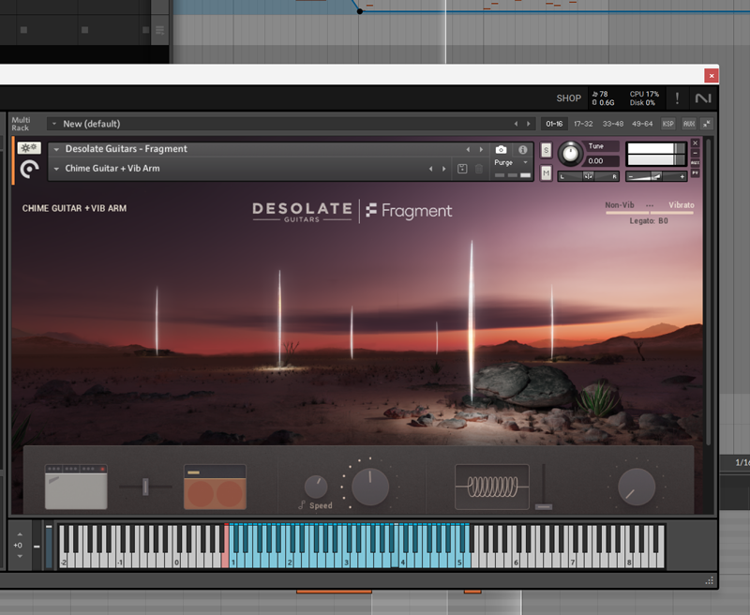
Task: Click the small Speed knob
Action: click(x=316, y=487)
